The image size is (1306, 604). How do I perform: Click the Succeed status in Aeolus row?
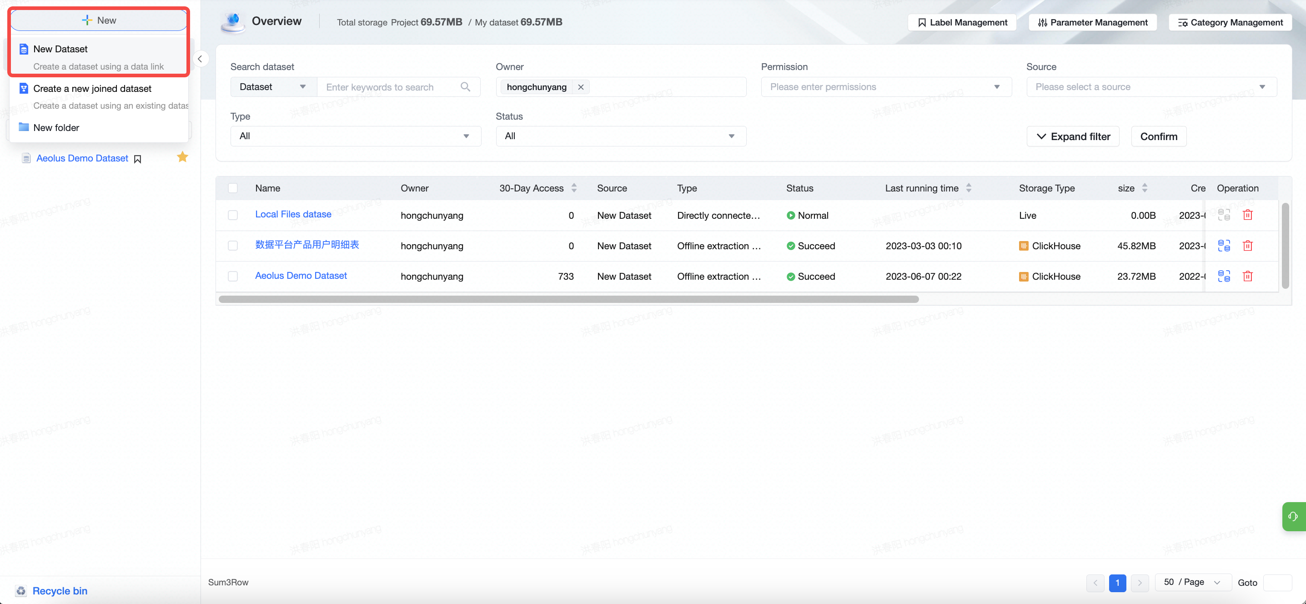tap(811, 277)
